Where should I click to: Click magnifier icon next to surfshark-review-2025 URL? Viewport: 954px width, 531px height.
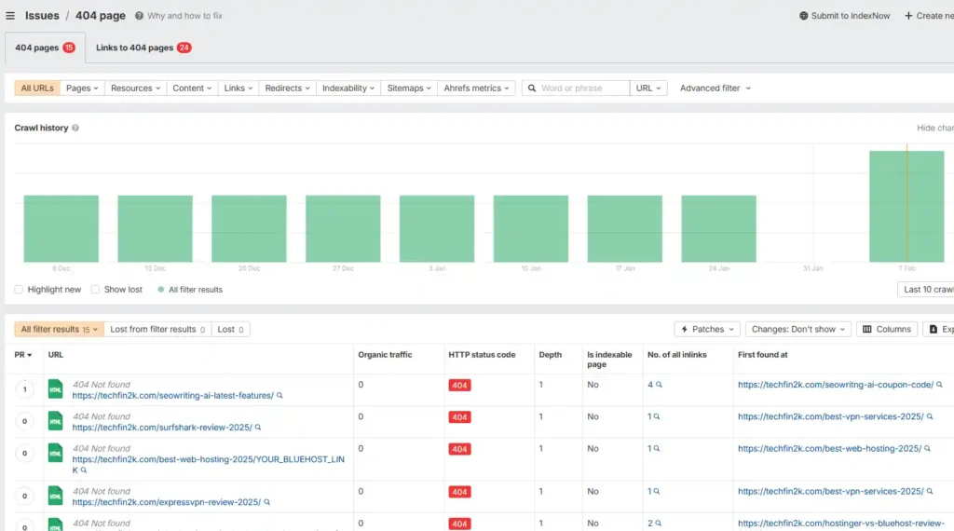(x=258, y=428)
